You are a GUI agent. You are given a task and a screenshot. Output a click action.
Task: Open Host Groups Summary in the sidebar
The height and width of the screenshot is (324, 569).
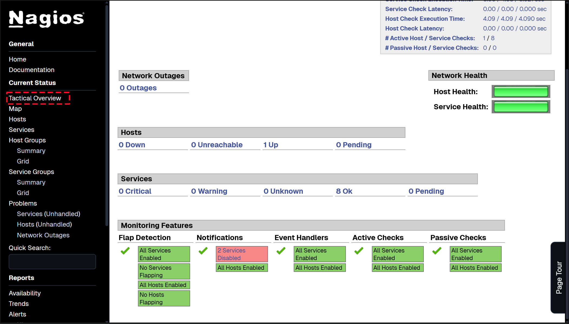coord(31,151)
